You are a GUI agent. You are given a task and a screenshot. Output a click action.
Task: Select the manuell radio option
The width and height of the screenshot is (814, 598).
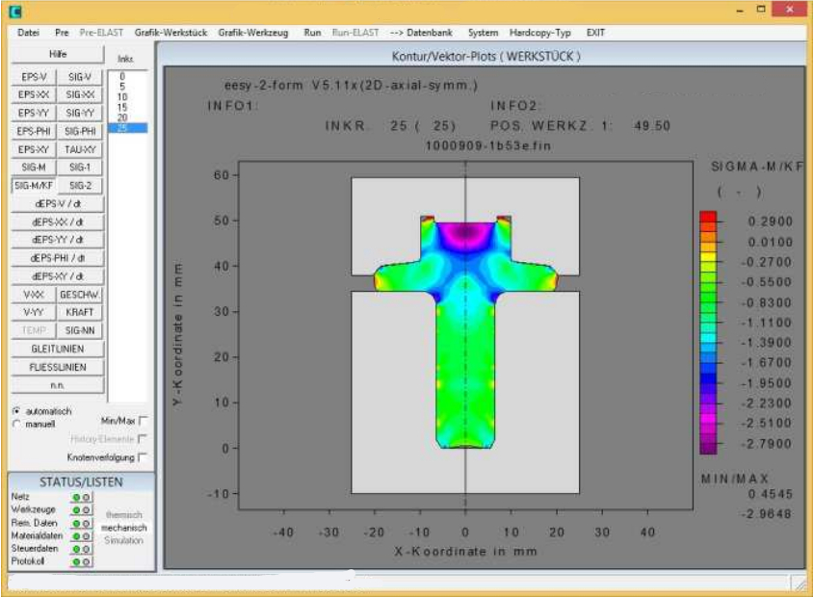16,424
